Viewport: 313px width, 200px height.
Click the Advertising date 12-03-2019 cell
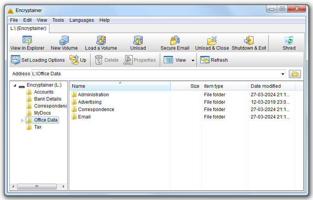270,102
